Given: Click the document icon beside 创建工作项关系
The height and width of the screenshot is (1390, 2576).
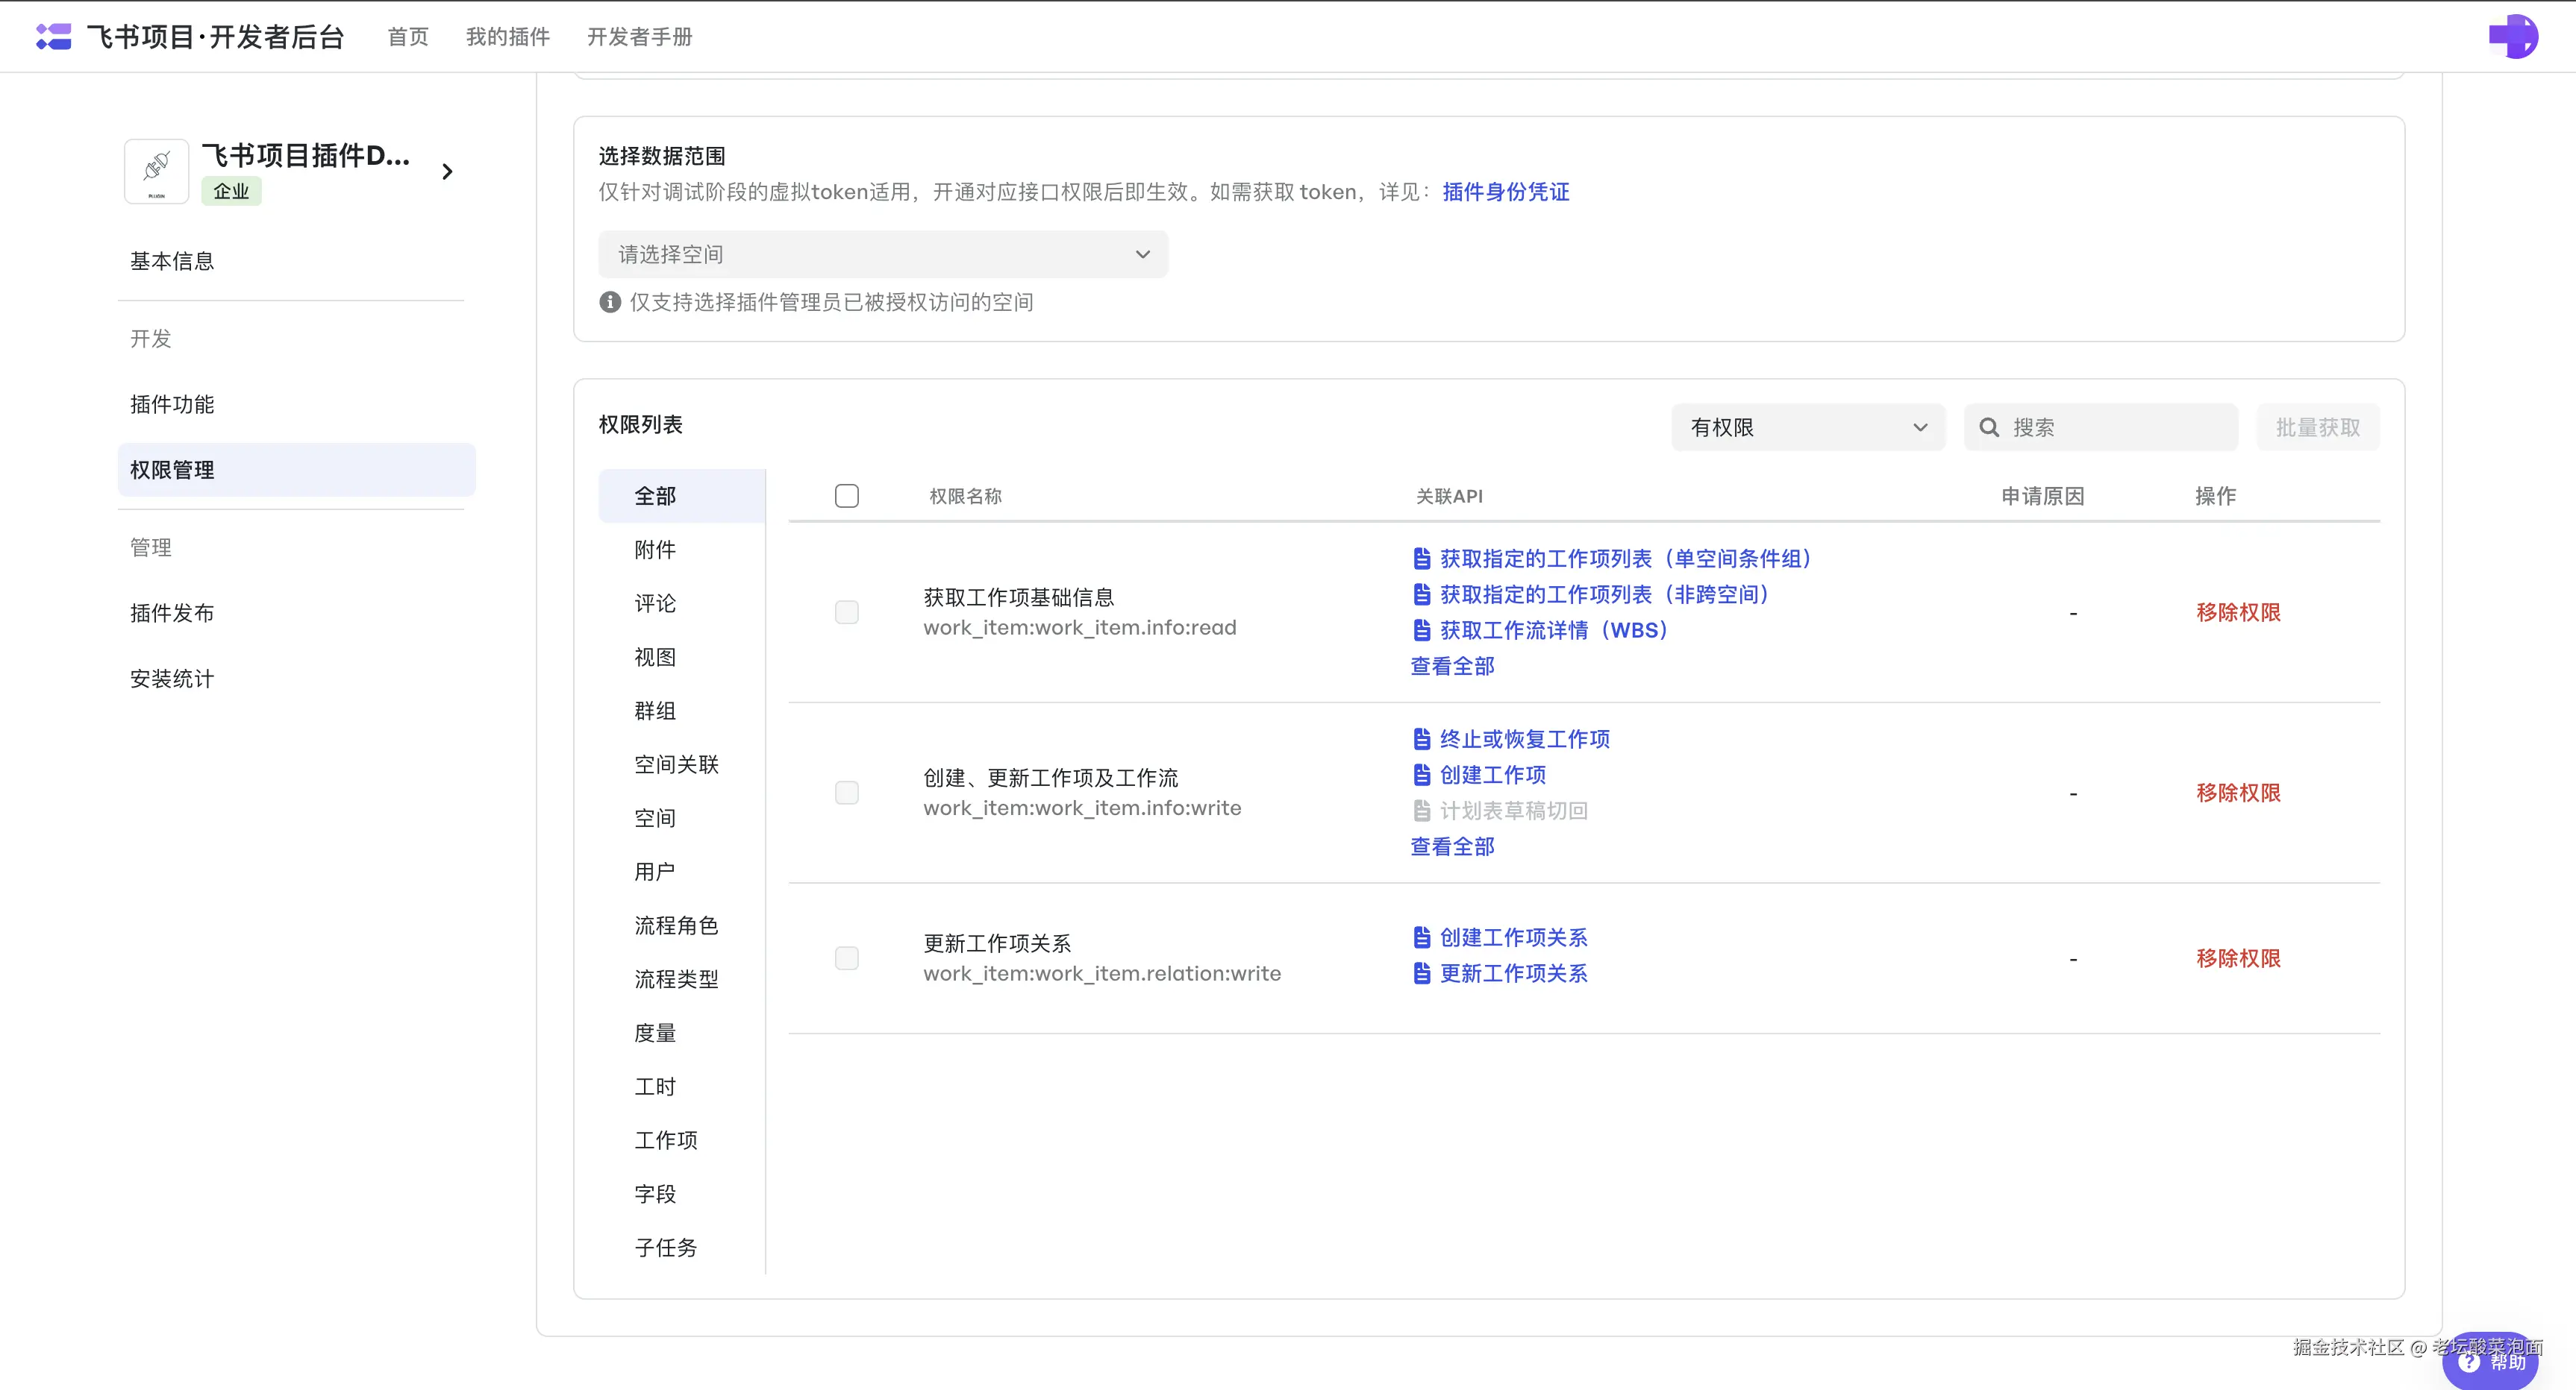Looking at the screenshot, I should (1421, 937).
